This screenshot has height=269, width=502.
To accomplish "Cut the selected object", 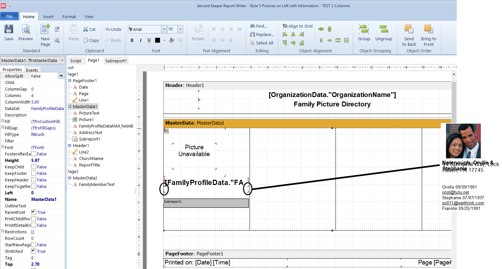I will (89, 29).
